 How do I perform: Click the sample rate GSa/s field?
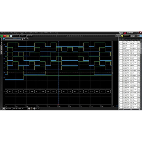coord(16,35)
